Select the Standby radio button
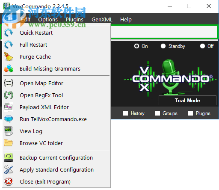This screenshot has height=190, width=219. (x=163, y=46)
